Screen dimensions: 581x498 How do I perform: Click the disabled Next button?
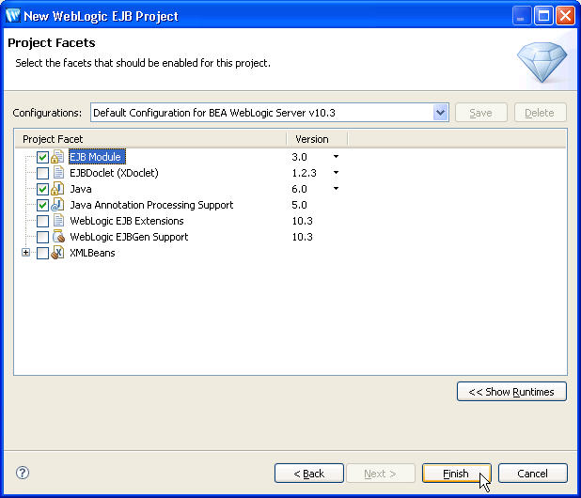(x=380, y=474)
